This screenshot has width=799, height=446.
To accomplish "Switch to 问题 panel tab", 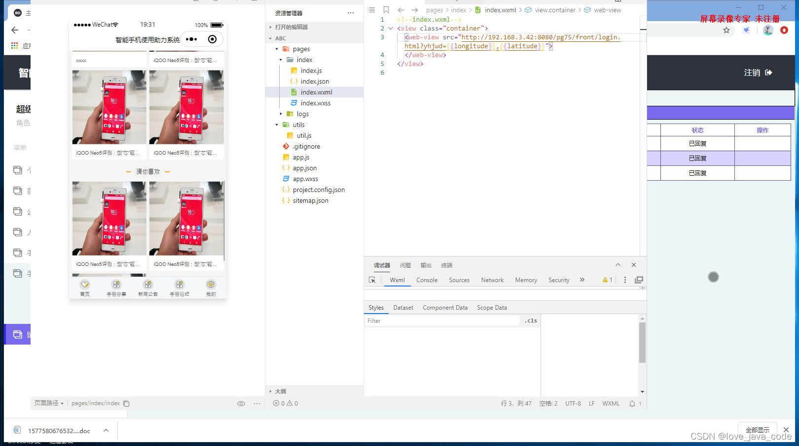I will click(x=405, y=265).
